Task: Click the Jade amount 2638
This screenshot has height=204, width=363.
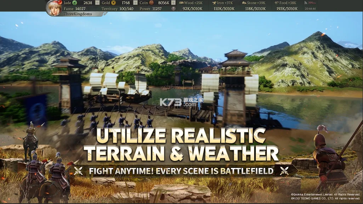Action: (88, 3)
